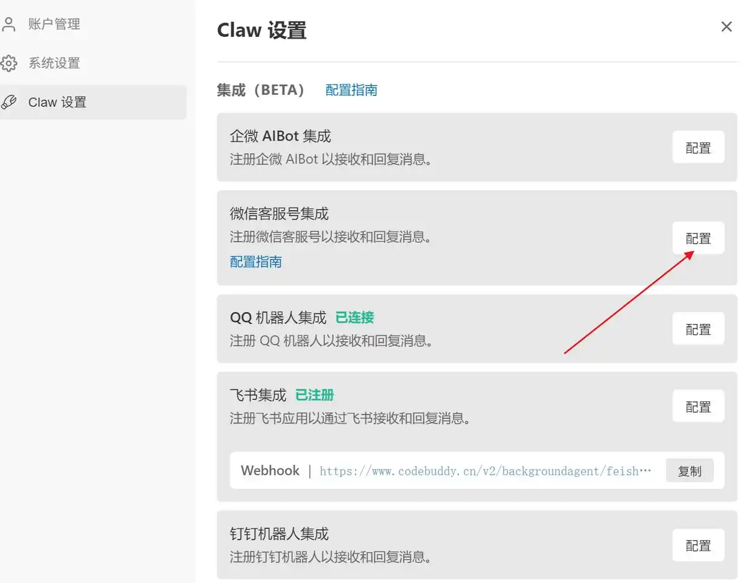Image resolution: width=750 pixels, height=583 pixels.
Task: Click 复制 to copy the Webhook URL
Action: (x=690, y=471)
